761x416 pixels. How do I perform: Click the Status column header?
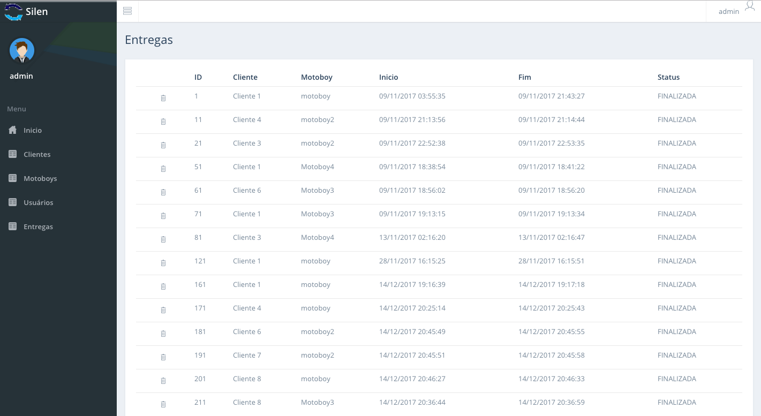click(x=668, y=77)
